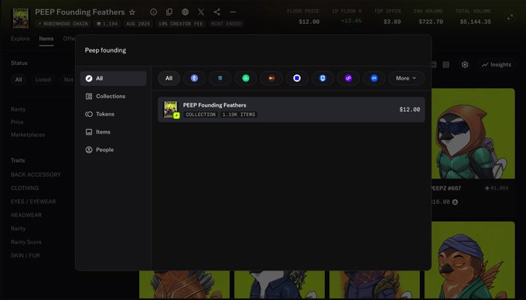Expand the Price filter

pos(17,122)
